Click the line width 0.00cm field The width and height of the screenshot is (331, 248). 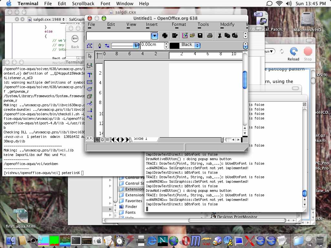152,45
